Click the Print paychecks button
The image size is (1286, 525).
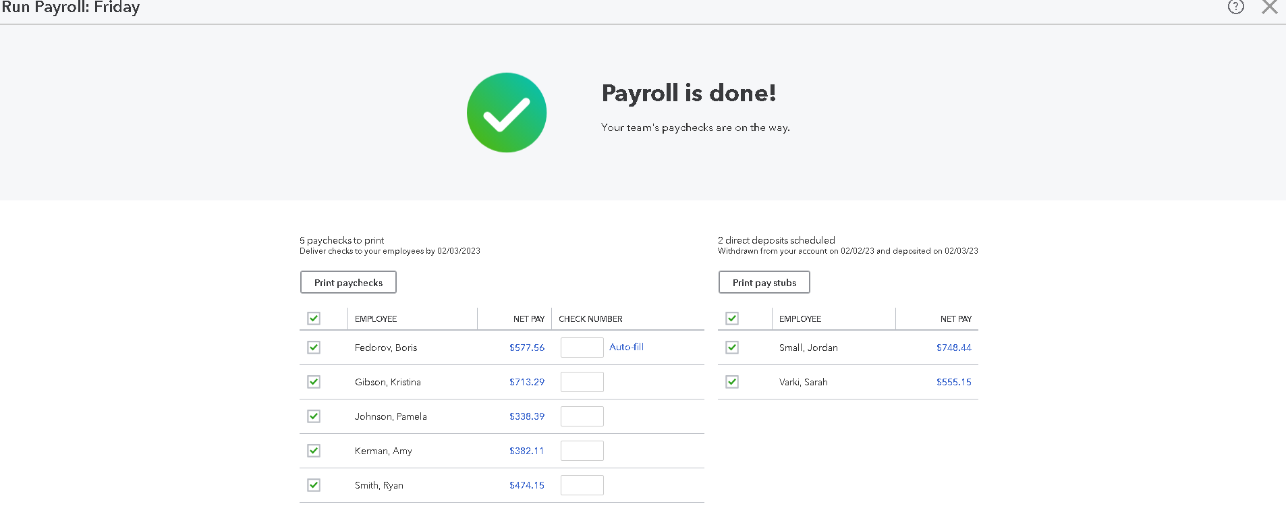pyautogui.click(x=348, y=283)
